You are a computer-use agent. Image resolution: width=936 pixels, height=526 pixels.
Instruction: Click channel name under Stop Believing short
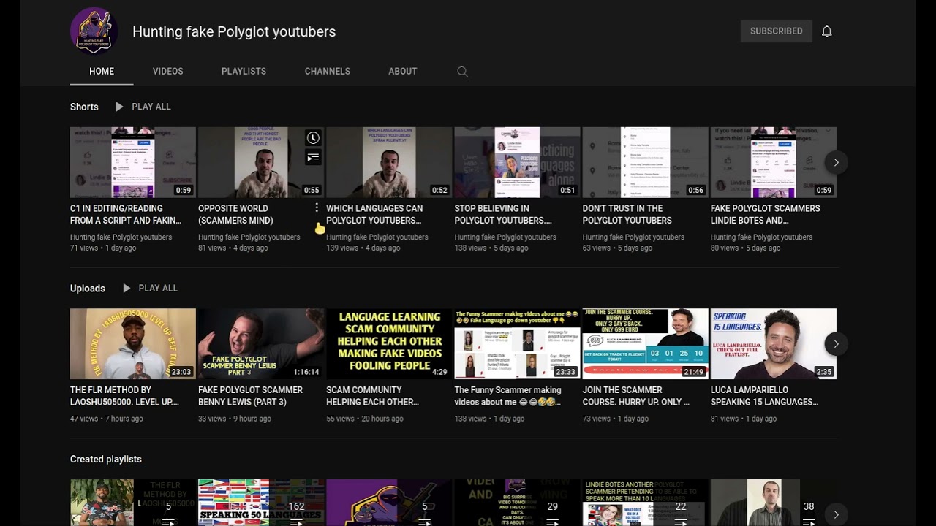point(505,237)
